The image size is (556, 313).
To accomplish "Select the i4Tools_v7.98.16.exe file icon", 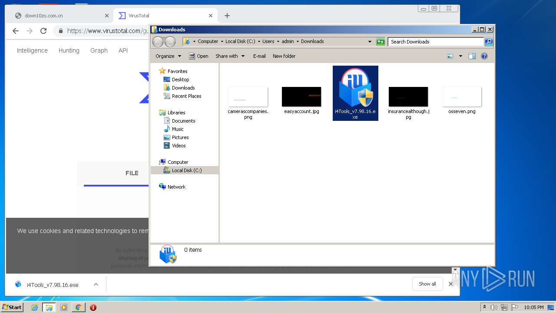I will [355, 93].
